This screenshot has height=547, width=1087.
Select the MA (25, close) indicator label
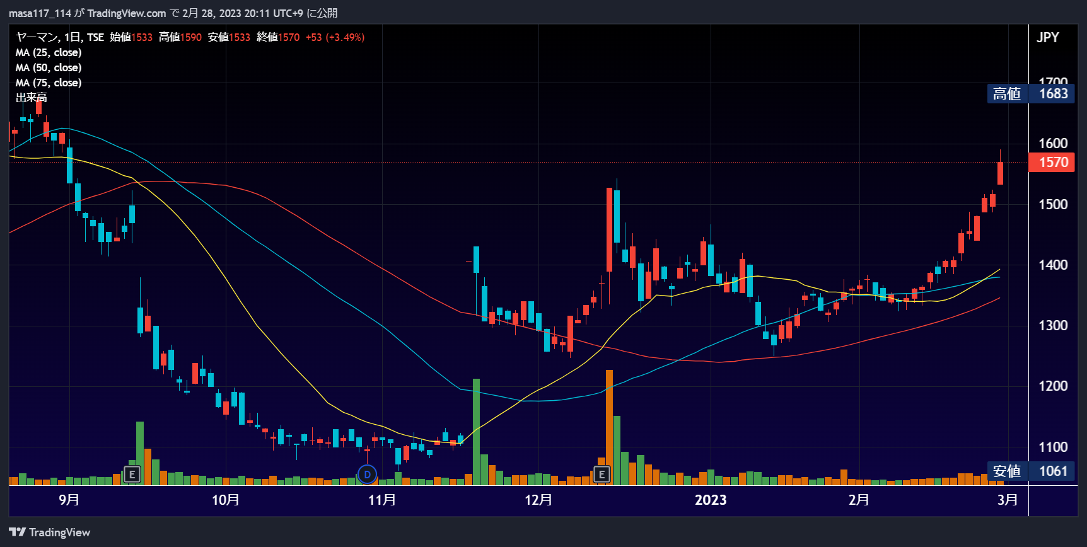pos(49,52)
